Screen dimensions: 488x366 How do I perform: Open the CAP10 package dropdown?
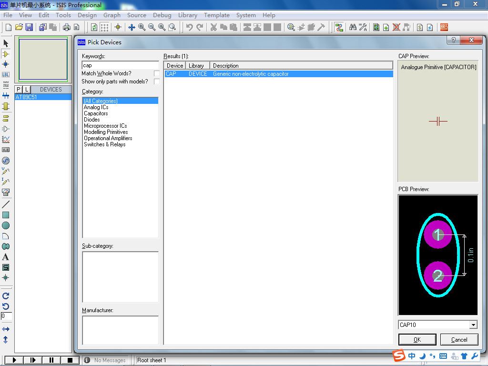click(473, 325)
